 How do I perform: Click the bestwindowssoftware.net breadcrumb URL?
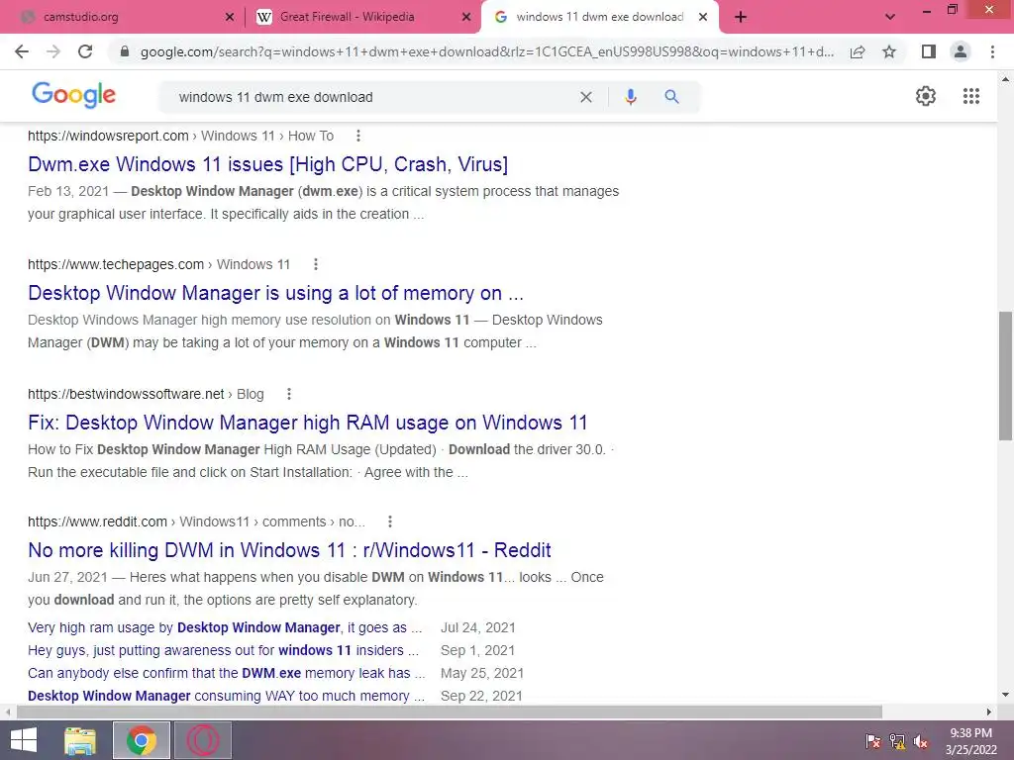click(146, 394)
